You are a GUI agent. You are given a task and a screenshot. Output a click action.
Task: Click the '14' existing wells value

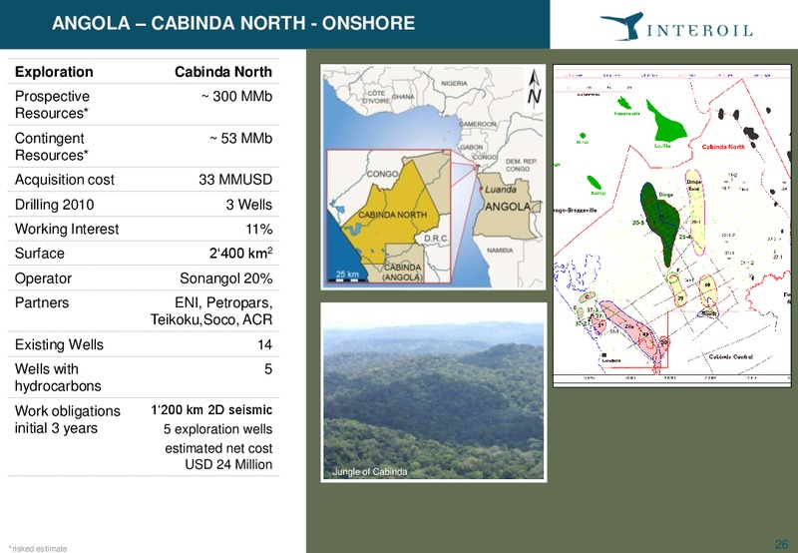(264, 345)
